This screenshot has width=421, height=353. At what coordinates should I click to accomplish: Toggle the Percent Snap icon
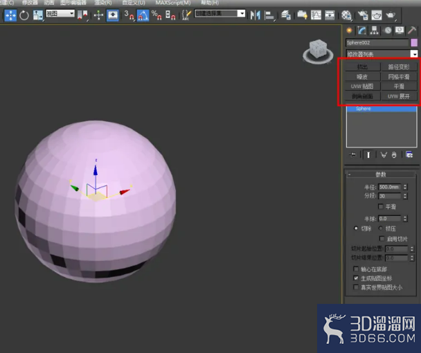[x=156, y=15]
